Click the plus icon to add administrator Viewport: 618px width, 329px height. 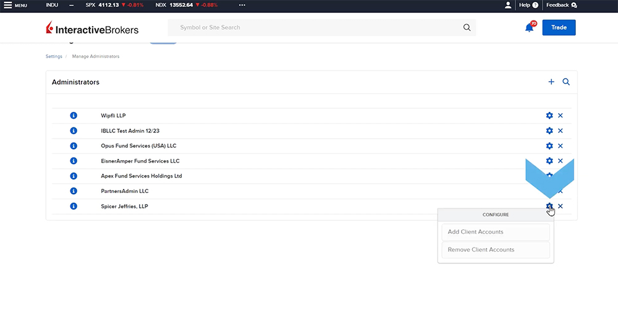[x=551, y=82]
